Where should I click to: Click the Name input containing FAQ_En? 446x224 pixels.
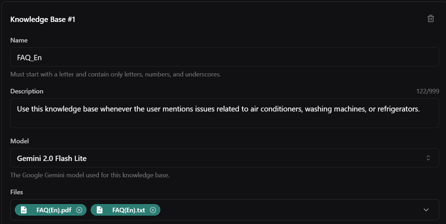(x=223, y=57)
